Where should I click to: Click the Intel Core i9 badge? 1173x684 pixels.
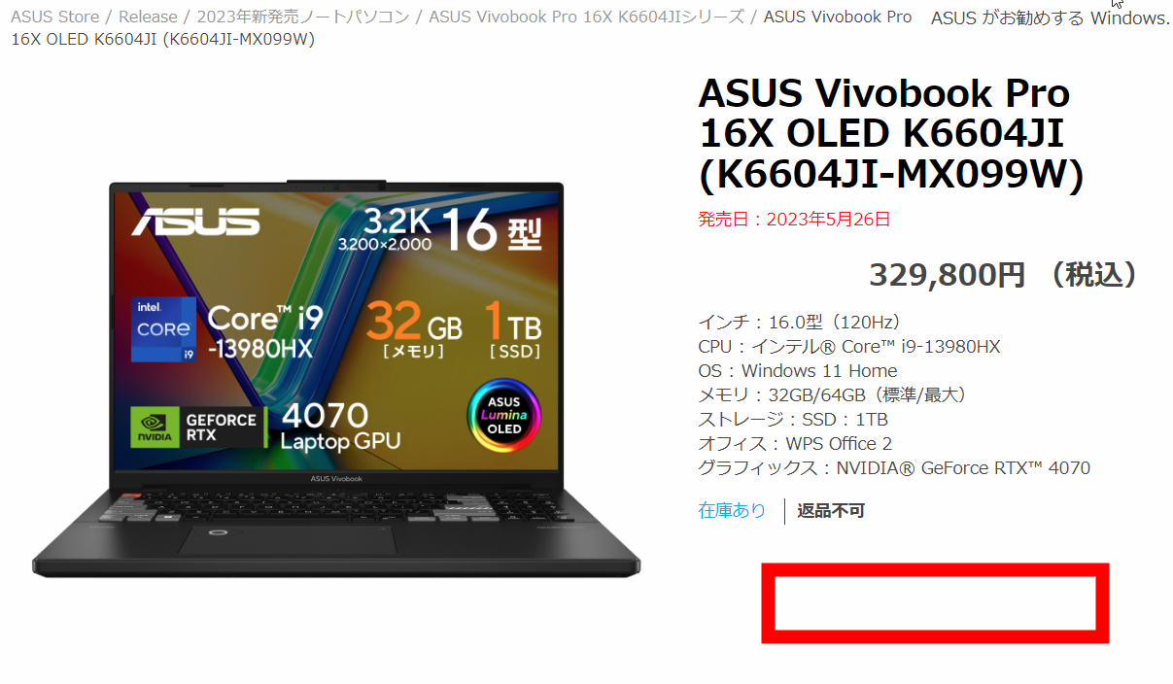point(163,329)
